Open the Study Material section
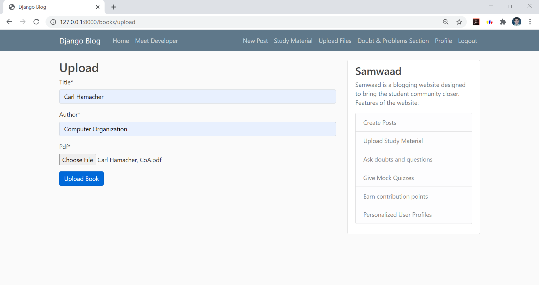 coord(293,41)
